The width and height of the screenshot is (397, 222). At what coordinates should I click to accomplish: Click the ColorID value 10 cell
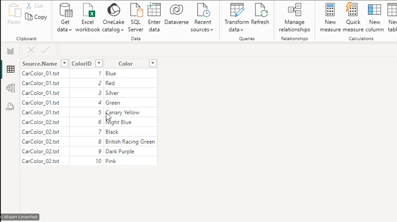click(86, 161)
